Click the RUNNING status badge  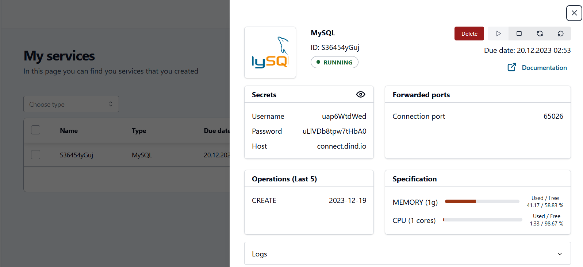[334, 62]
